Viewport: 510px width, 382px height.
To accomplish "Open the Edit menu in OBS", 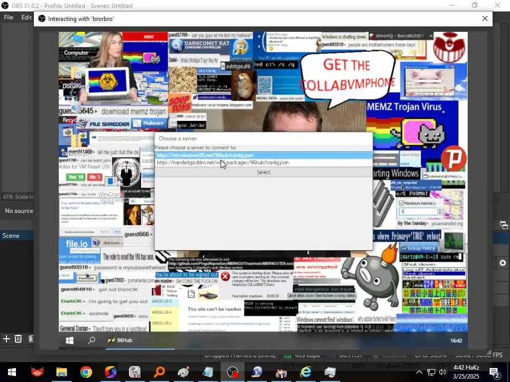I will pos(27,17).
